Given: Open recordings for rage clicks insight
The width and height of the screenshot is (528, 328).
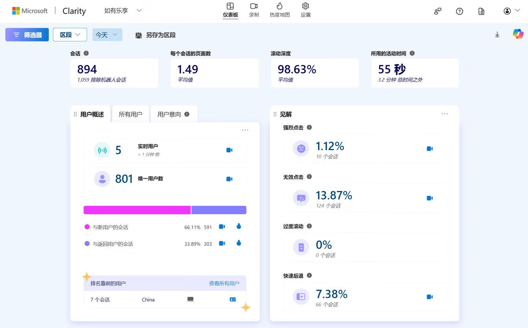Looking at the screenshot, I should point(430,149).
